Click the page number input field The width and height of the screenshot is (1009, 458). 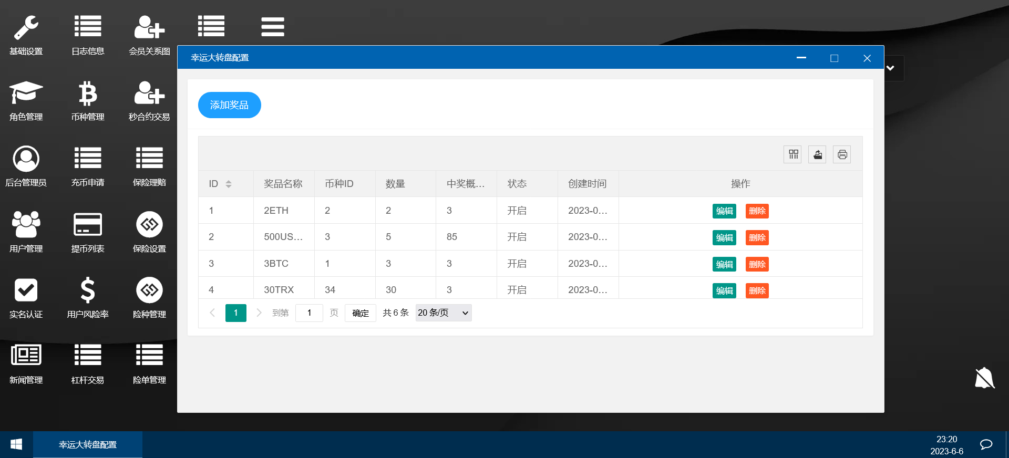pyautogui.click(x=309, y=313)
